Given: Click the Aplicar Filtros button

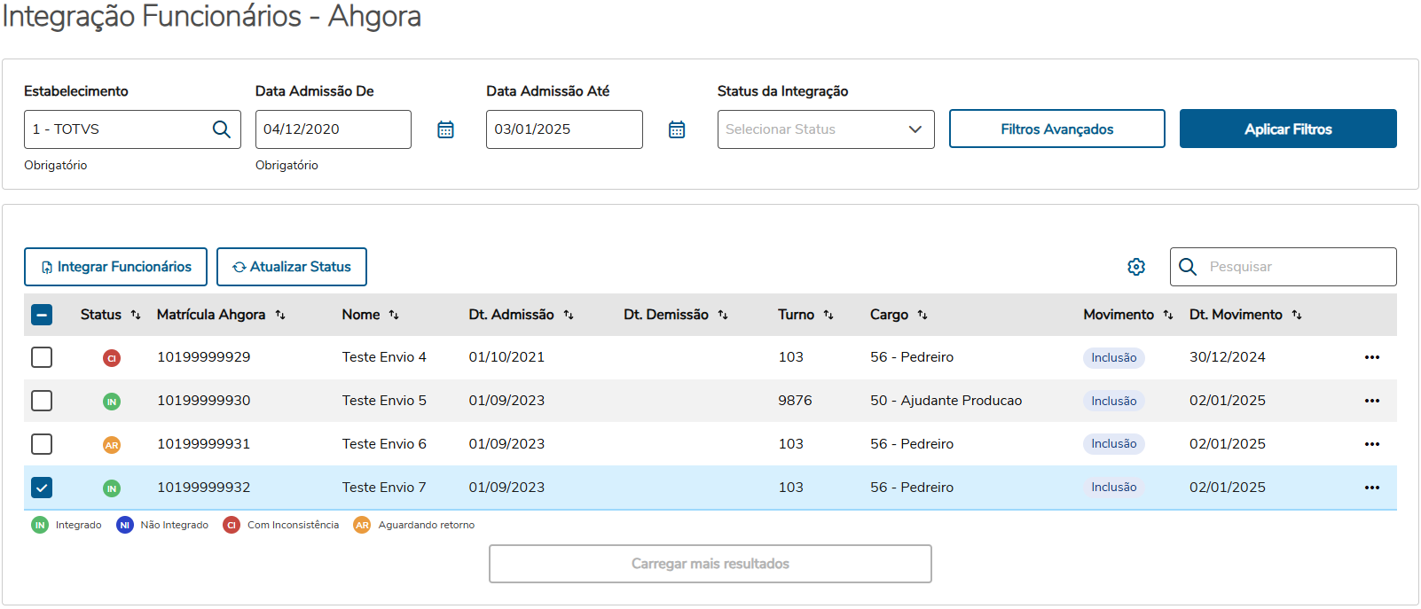Looking at the screenshot, I should click(1287, 129).
